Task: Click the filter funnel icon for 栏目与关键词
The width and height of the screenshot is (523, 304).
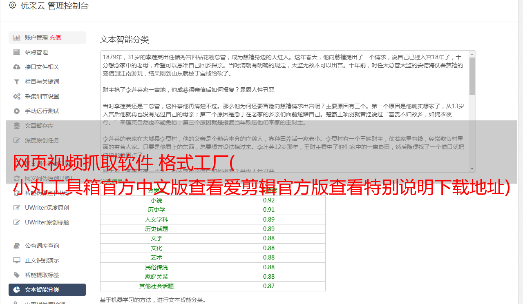Action: point(17,82)
